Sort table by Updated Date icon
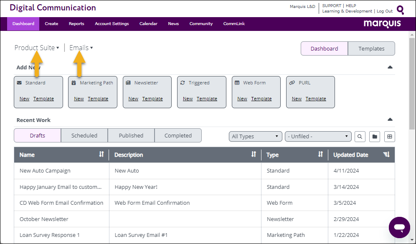Viewport: 416px width, 244px height. (x=386, y=155)
